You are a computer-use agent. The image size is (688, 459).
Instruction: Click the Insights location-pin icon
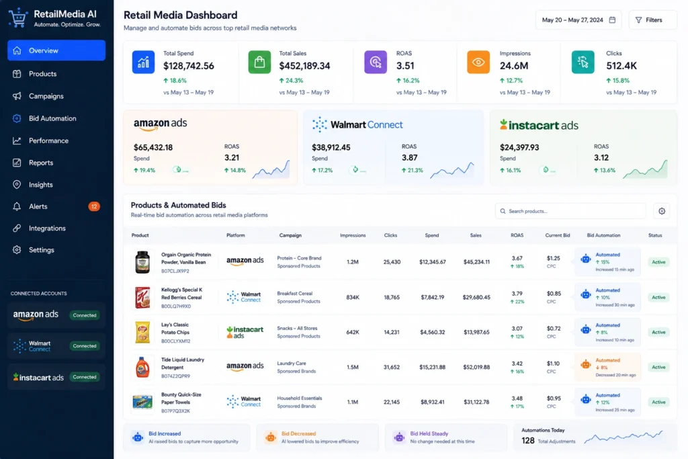17,185
